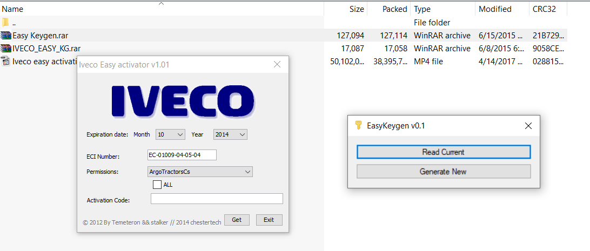Screen dimensions: 590x251
Task: Close the EasyKeygen v0.1 window
Action: coord(528,126)
